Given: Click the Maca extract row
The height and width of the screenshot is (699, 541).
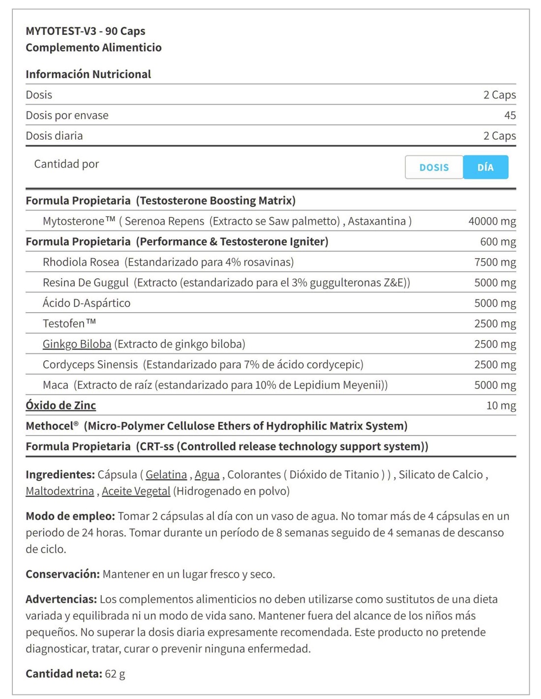Looking at the screenshot, I should [270, 385].
